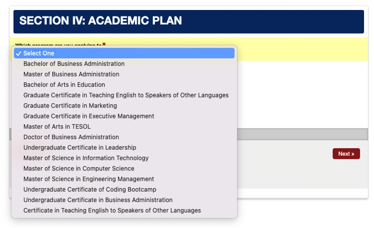
Task: Click the Next button
Action: tap(346, 154)
